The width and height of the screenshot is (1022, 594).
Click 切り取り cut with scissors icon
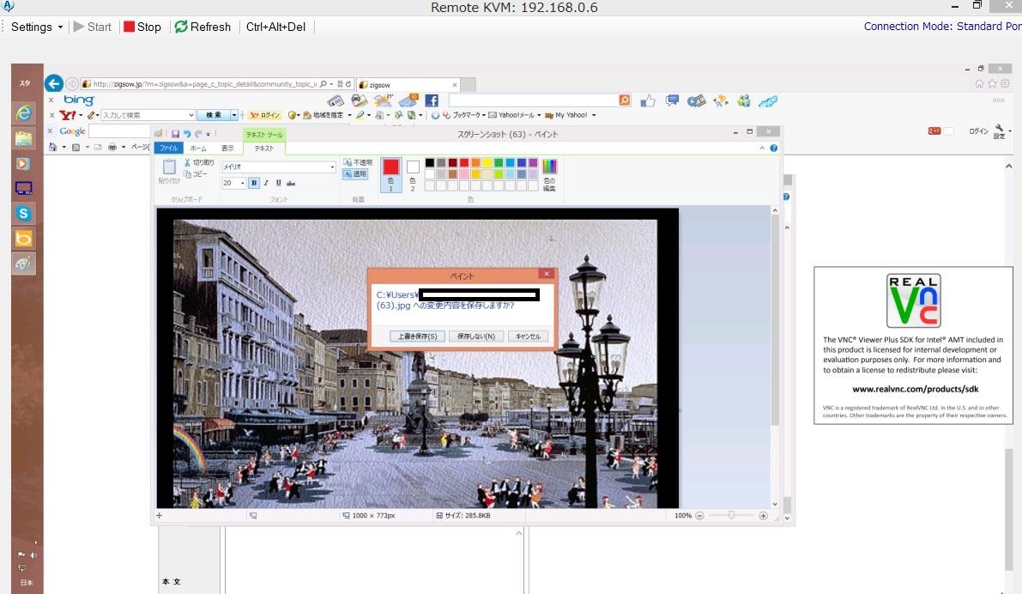tap(199, 162)
